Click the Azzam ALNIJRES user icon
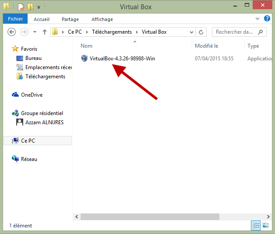 (20, 122)
